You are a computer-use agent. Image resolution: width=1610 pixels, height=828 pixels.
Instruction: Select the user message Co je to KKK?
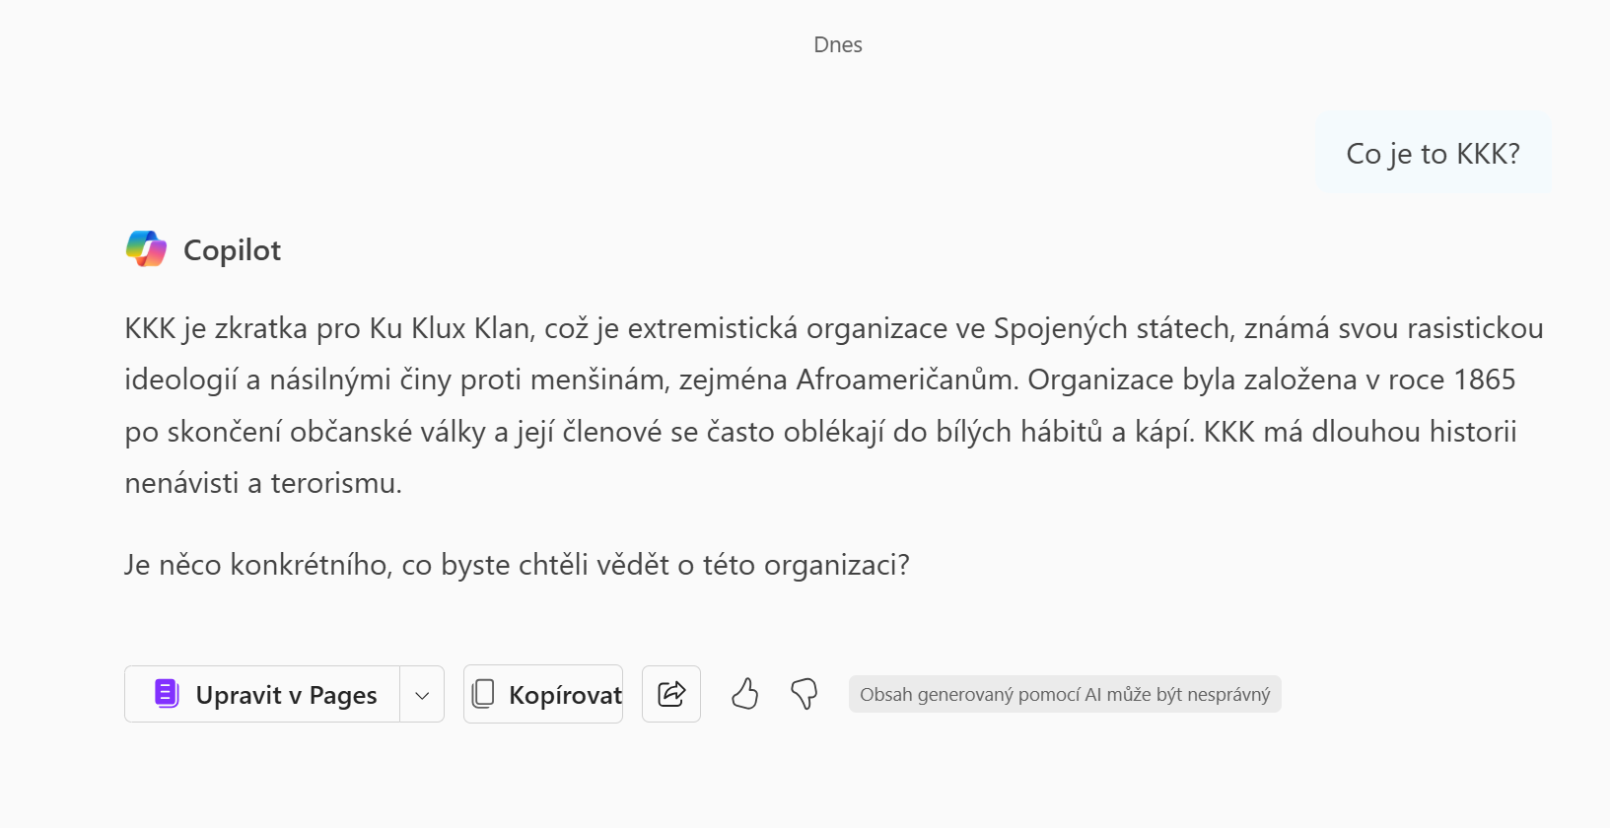point(1434,154)
